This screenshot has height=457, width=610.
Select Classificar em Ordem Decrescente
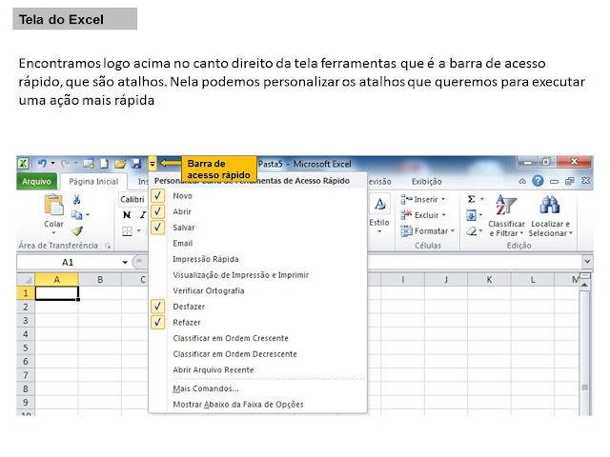(235, 354)
